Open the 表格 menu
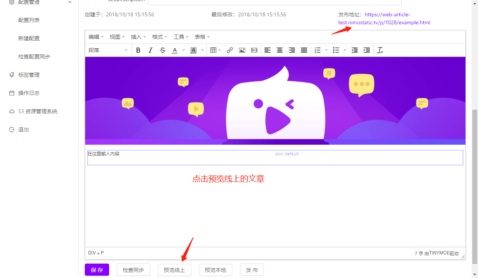 202,37
